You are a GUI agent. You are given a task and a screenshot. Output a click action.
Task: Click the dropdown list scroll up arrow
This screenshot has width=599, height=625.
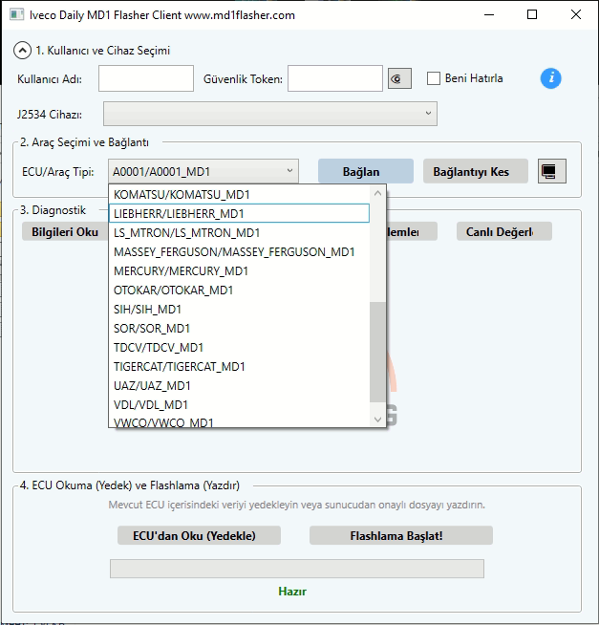click(x=377, y=193)
